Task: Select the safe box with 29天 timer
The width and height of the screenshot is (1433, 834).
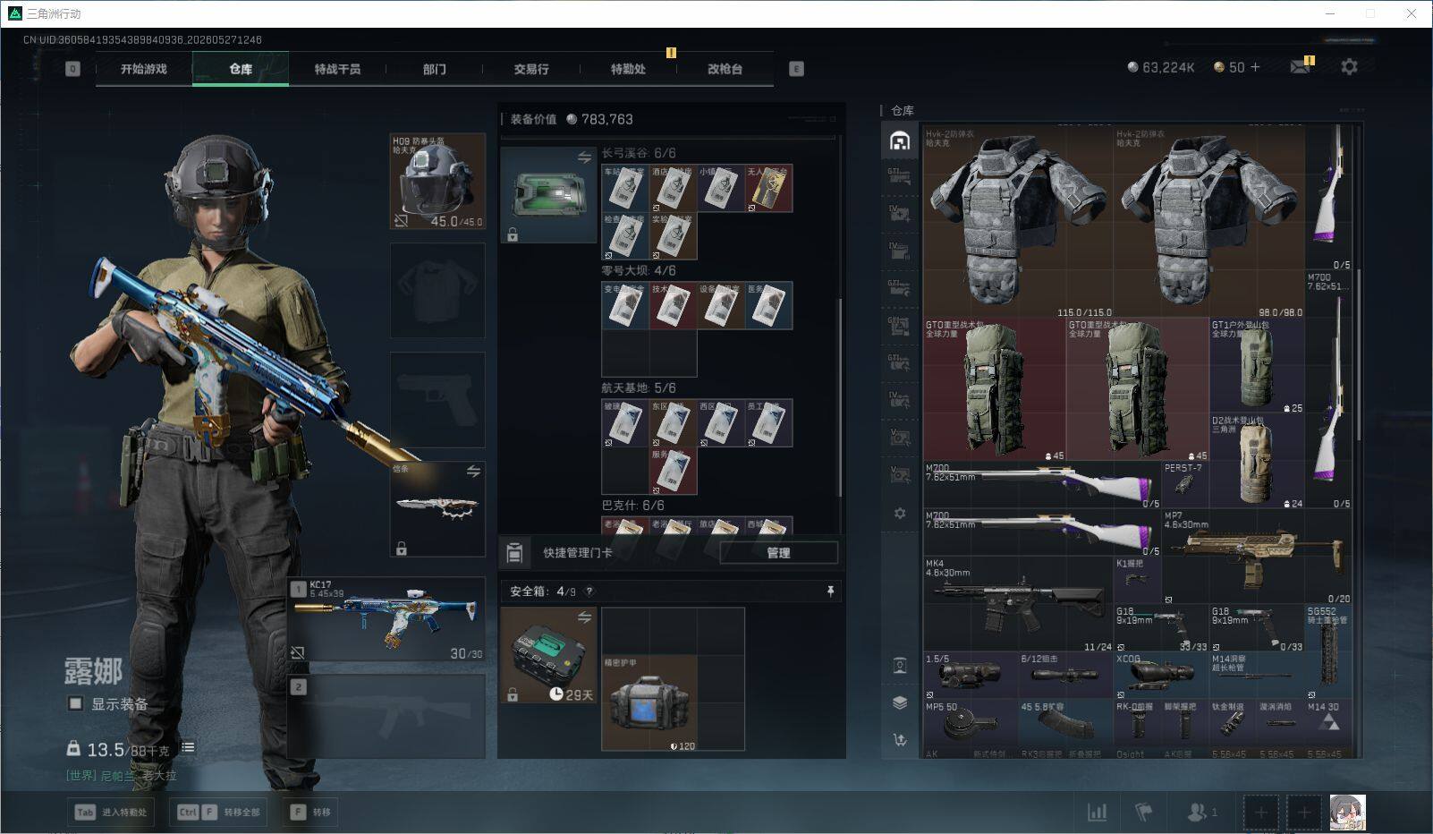Action: (x=548, y=655)
